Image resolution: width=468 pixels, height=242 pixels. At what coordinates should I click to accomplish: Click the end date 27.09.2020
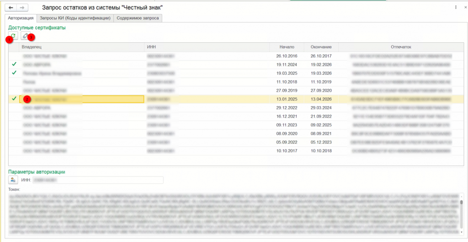point(321,91)
